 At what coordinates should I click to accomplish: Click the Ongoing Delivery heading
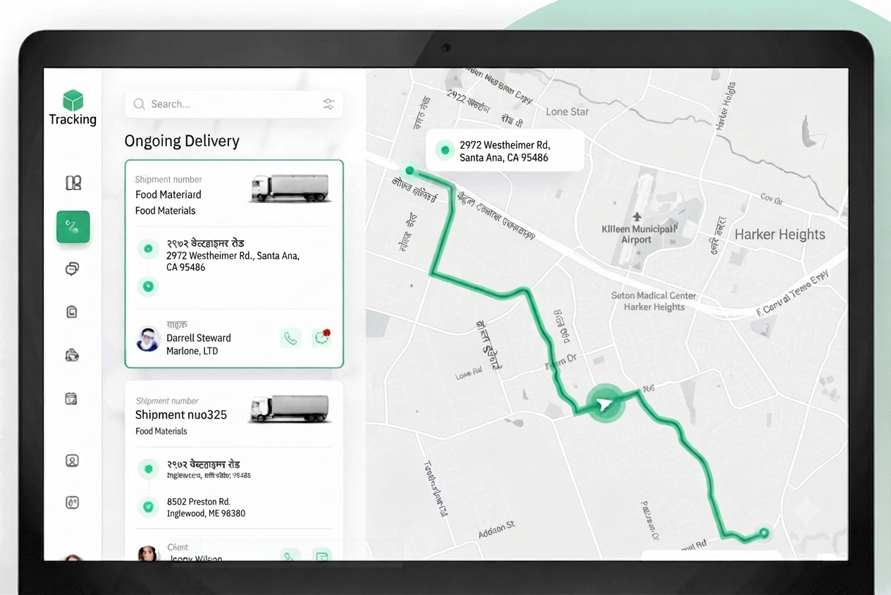pyautogui.click(x=182, y=141)
